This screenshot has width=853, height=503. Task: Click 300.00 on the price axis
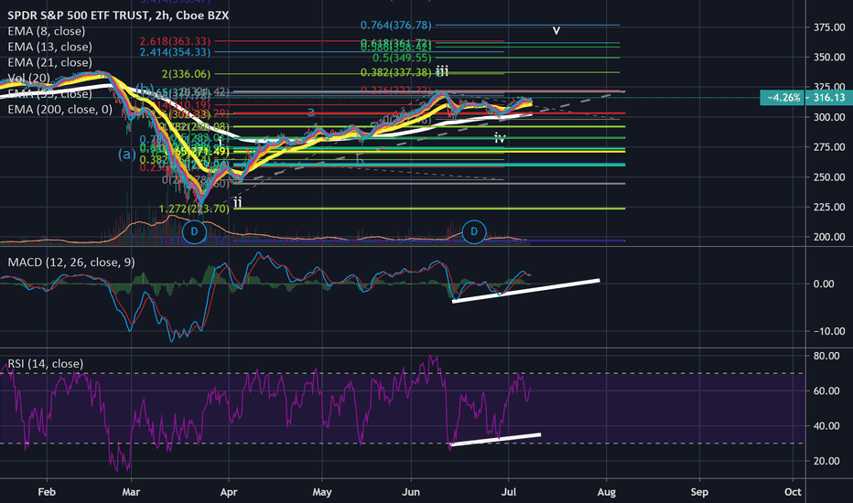click(829, 117)
